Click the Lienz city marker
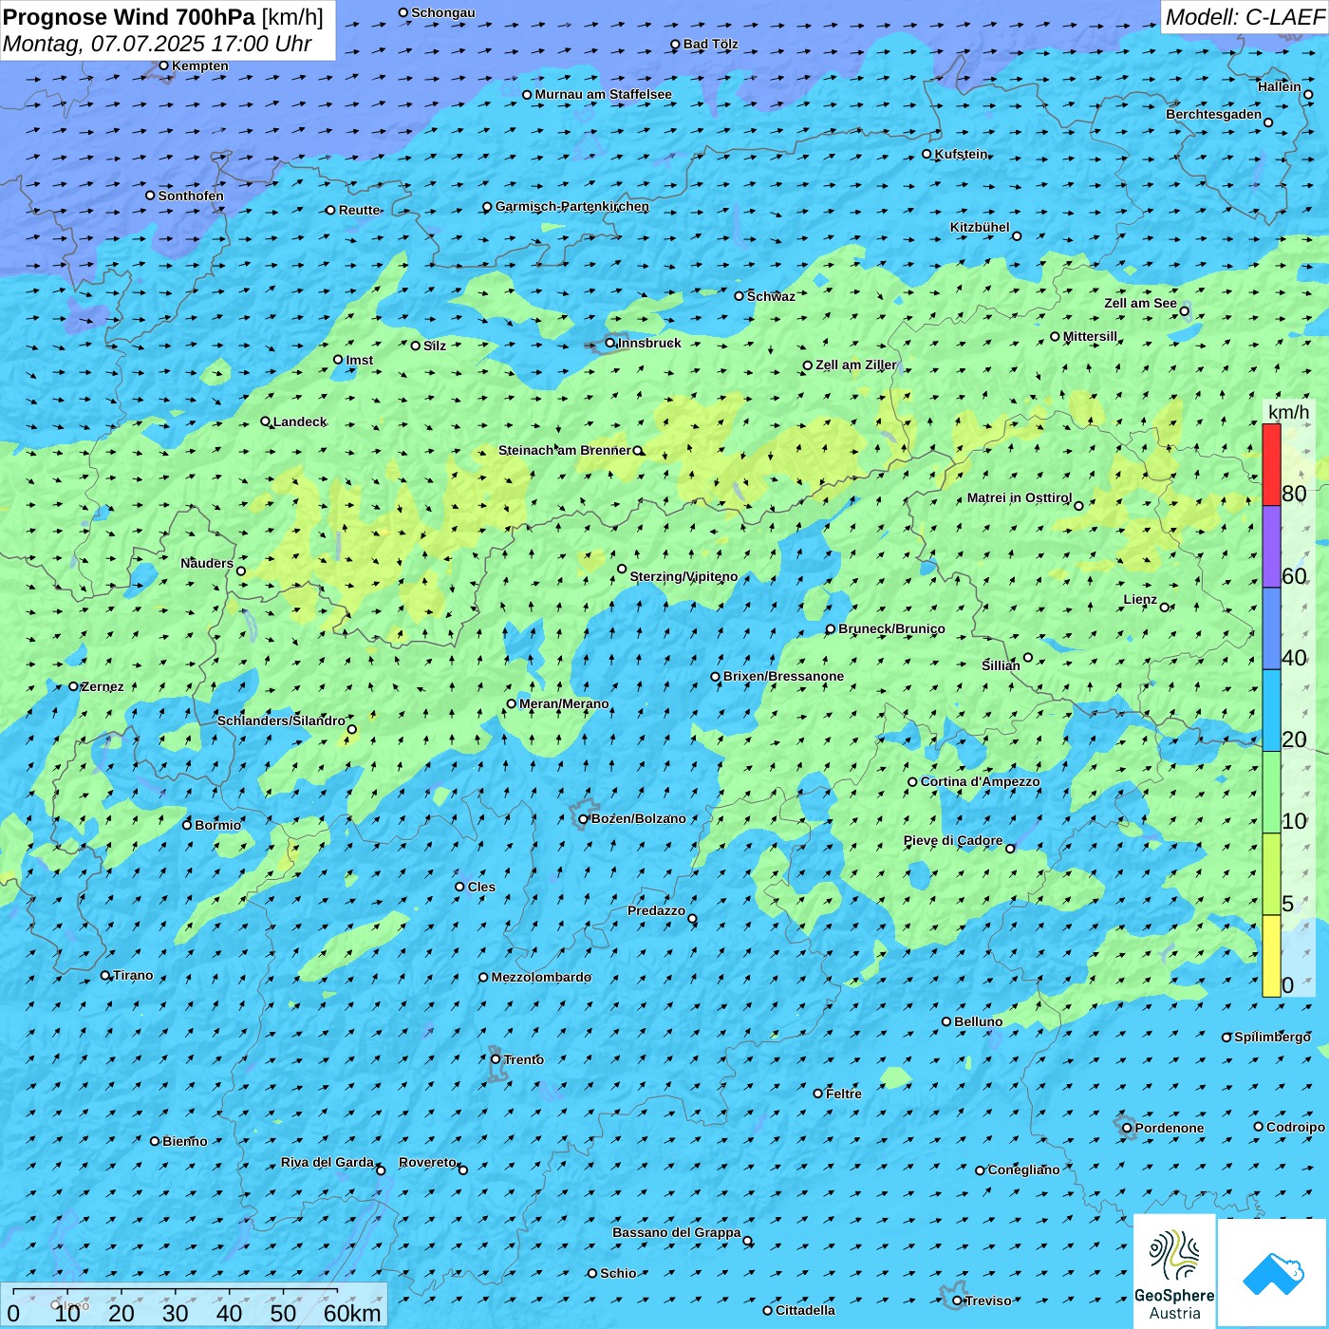Image resolution: width=1329 pixels, height=1329 pixels. 1165,608
